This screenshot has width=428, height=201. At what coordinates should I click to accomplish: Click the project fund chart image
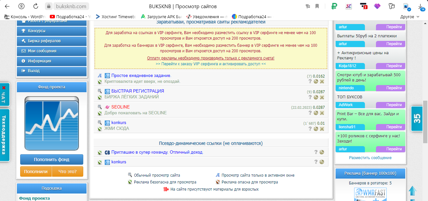(x=52, y=123)
